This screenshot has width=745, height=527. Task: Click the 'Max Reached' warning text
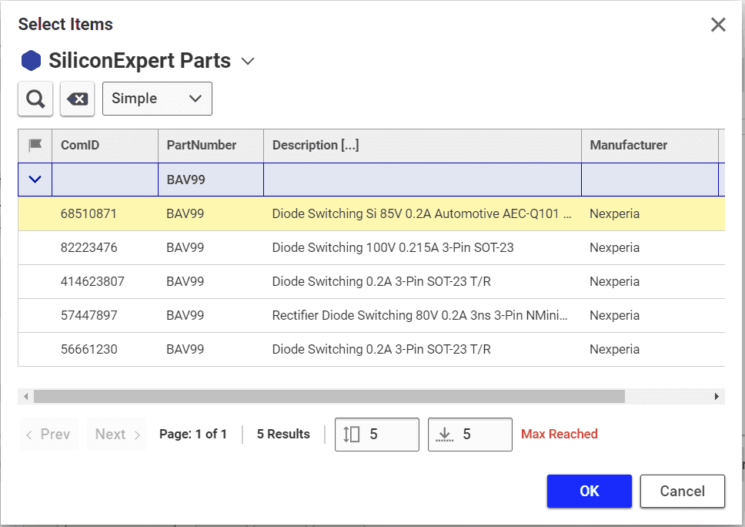[560, 434]
